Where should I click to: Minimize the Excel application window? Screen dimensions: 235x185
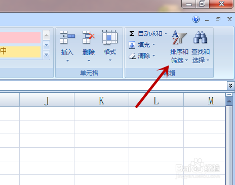click(189, 4)
